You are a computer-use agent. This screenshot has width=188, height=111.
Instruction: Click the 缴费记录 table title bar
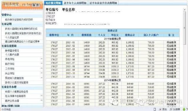113,31
